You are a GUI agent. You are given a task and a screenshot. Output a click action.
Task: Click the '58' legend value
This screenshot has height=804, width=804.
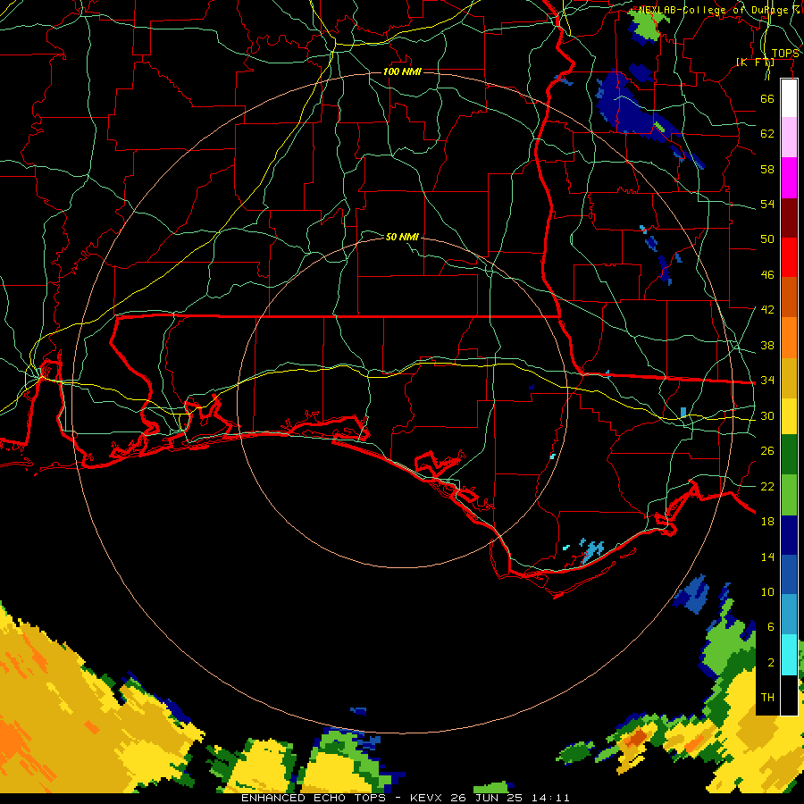click(x=767, y=169)
